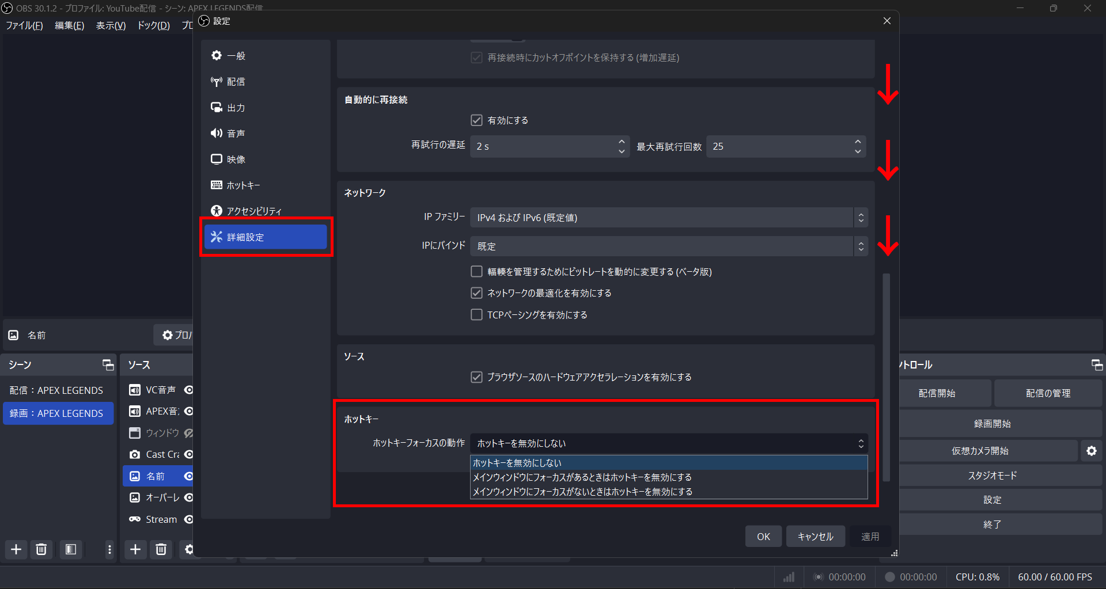Screen dimensions: 1106x589
Task: Add a new scene with plus icon
Action: [16, 549]
